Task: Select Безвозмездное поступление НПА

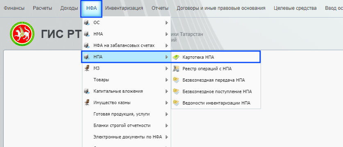Action: click(x=216, y=91)
